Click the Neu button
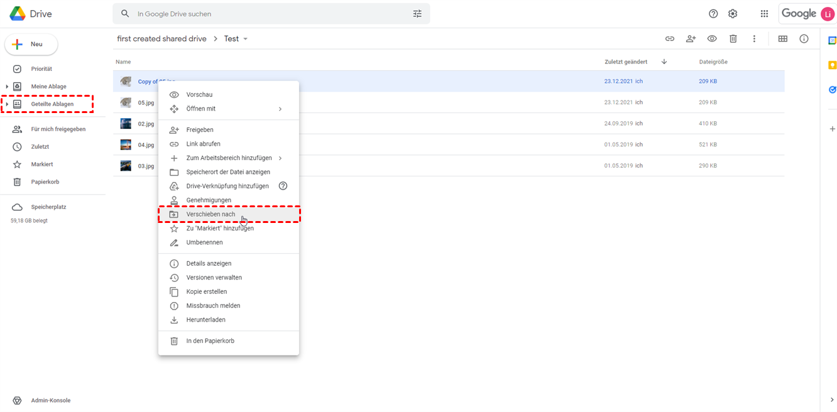The height and width of the screenshot is (412, 837). 31,45
